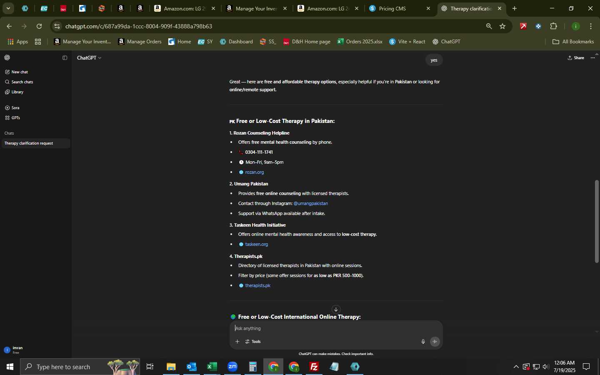Click the scroll-to-bottom arrow button
The height and width of the screenshot is (375, 600).
336,309
